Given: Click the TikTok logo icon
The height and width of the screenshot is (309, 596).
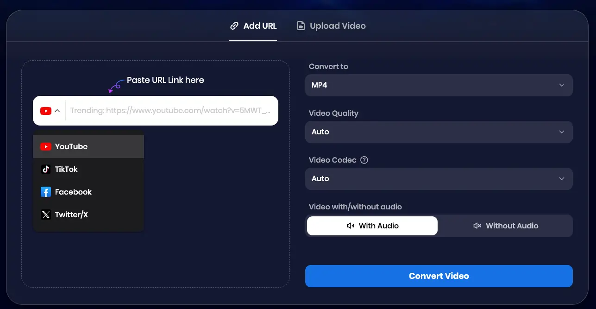Looking at the screenshot, I should coord(45,170).
